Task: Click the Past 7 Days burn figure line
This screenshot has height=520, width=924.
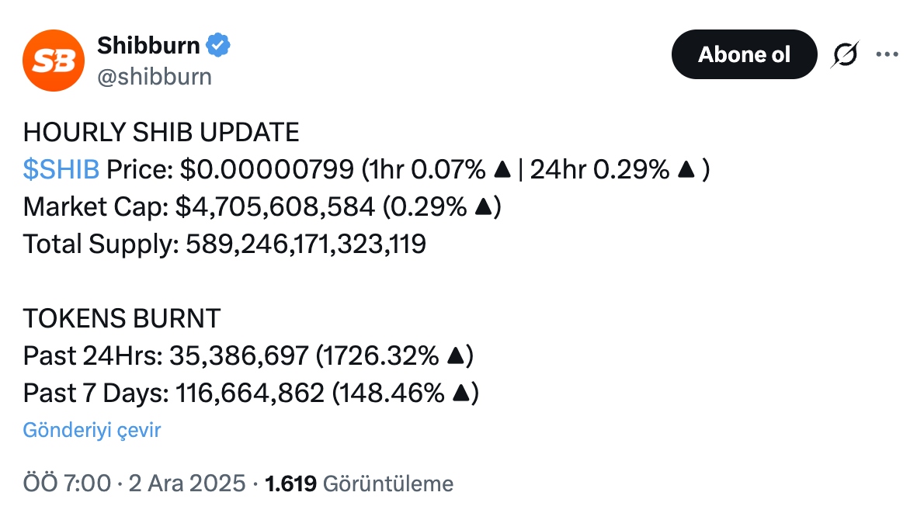Action: click(250, 393)
